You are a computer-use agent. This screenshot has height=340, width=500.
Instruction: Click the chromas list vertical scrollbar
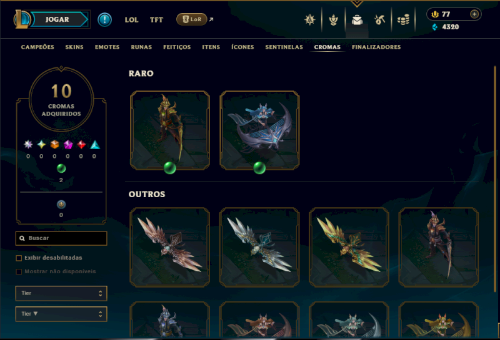[x=495, y=178]
